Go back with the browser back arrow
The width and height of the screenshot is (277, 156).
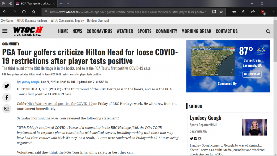(x=5, y=12)
